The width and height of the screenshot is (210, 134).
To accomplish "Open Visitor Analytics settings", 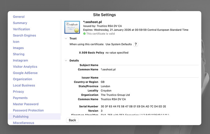I will click(25, 67).
